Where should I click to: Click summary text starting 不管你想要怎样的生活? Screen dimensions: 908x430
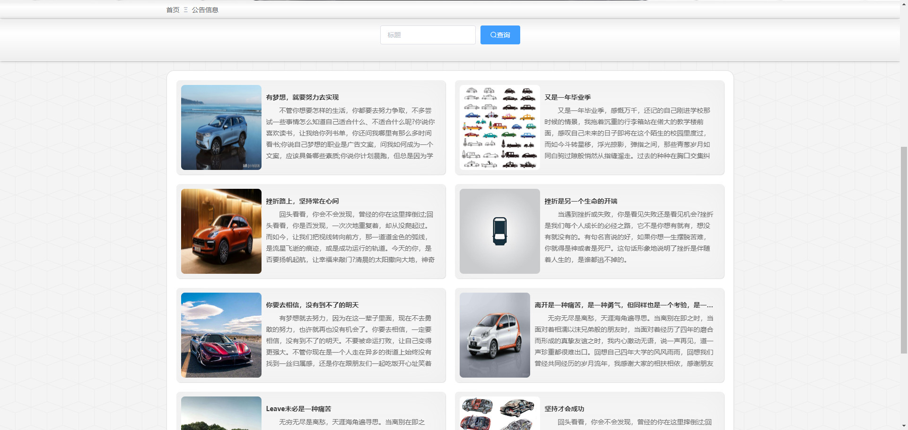(350, 133)
